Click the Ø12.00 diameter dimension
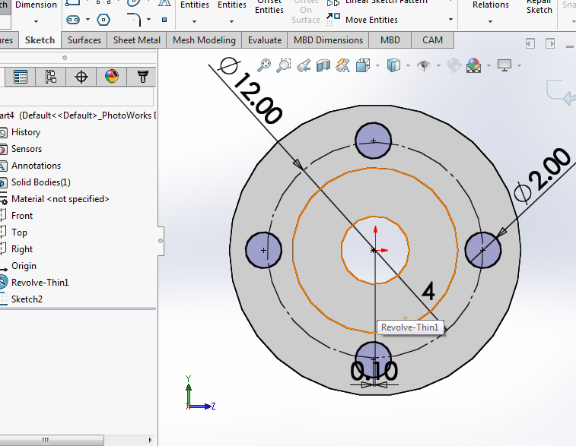The height and width of the screenshot is (446, 576). pyautogui.click(x=252, y=91)
